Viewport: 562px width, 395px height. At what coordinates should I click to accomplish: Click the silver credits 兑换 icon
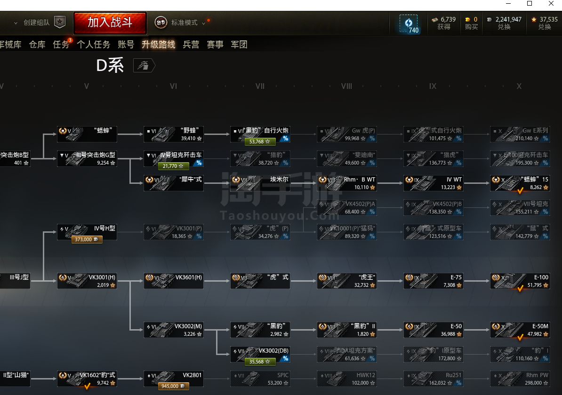point(489,19)
